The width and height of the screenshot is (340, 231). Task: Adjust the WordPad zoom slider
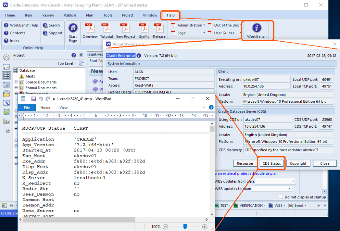[x=185, y=227]
